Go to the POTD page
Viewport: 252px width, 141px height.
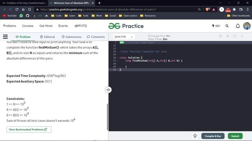click(81, 26)
